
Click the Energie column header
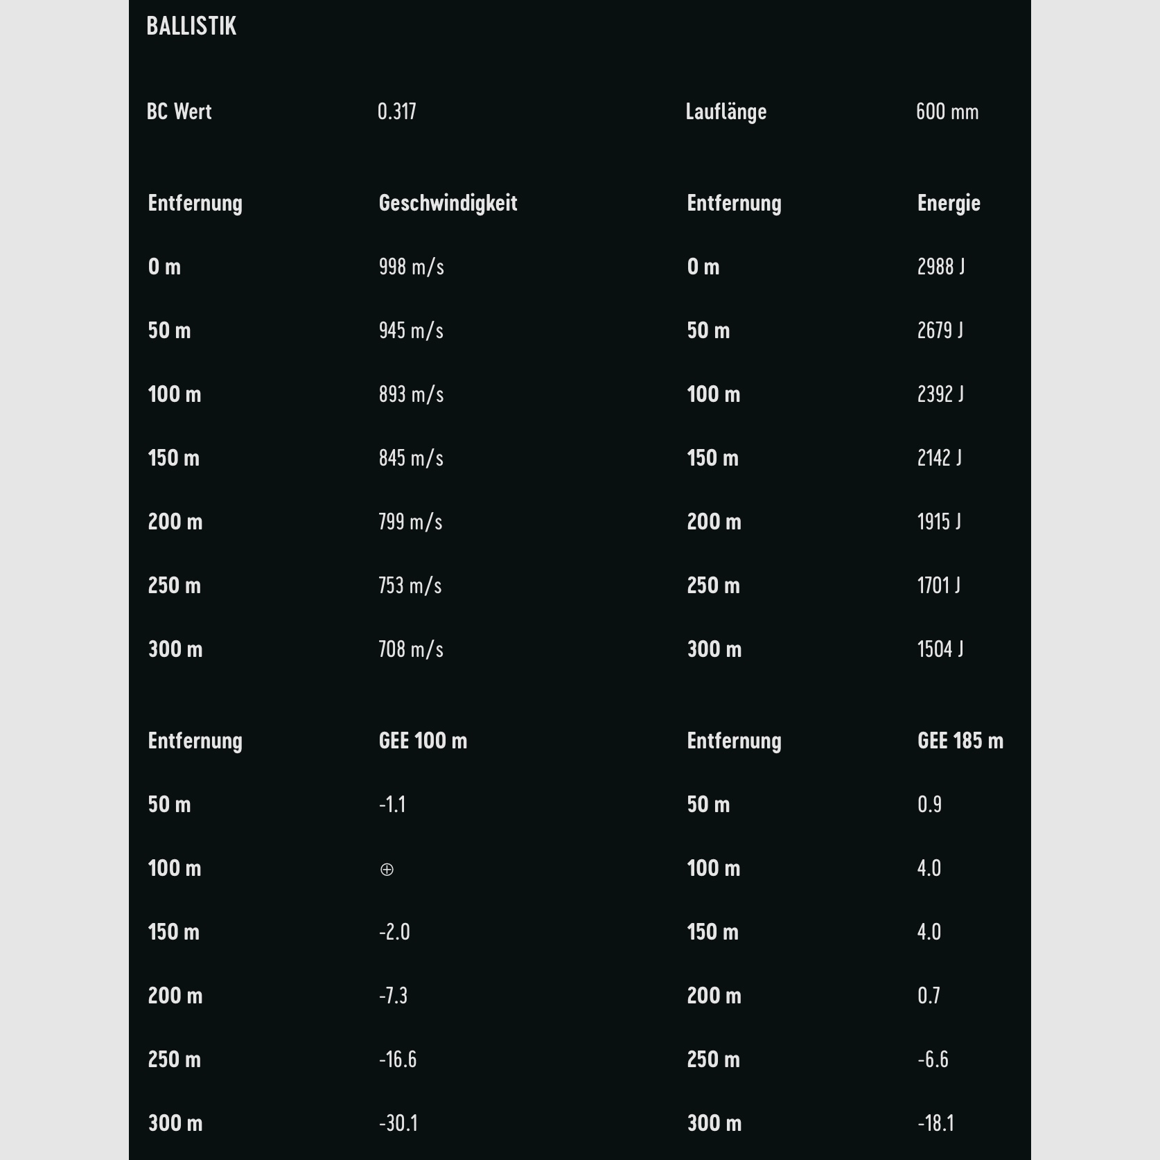coord(948,203)
